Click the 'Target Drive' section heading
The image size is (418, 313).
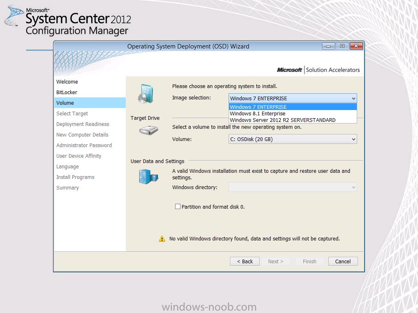pyautogui.click(x=145, y=118)
